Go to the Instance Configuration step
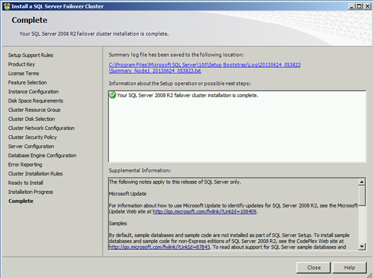 coord(33,92)
